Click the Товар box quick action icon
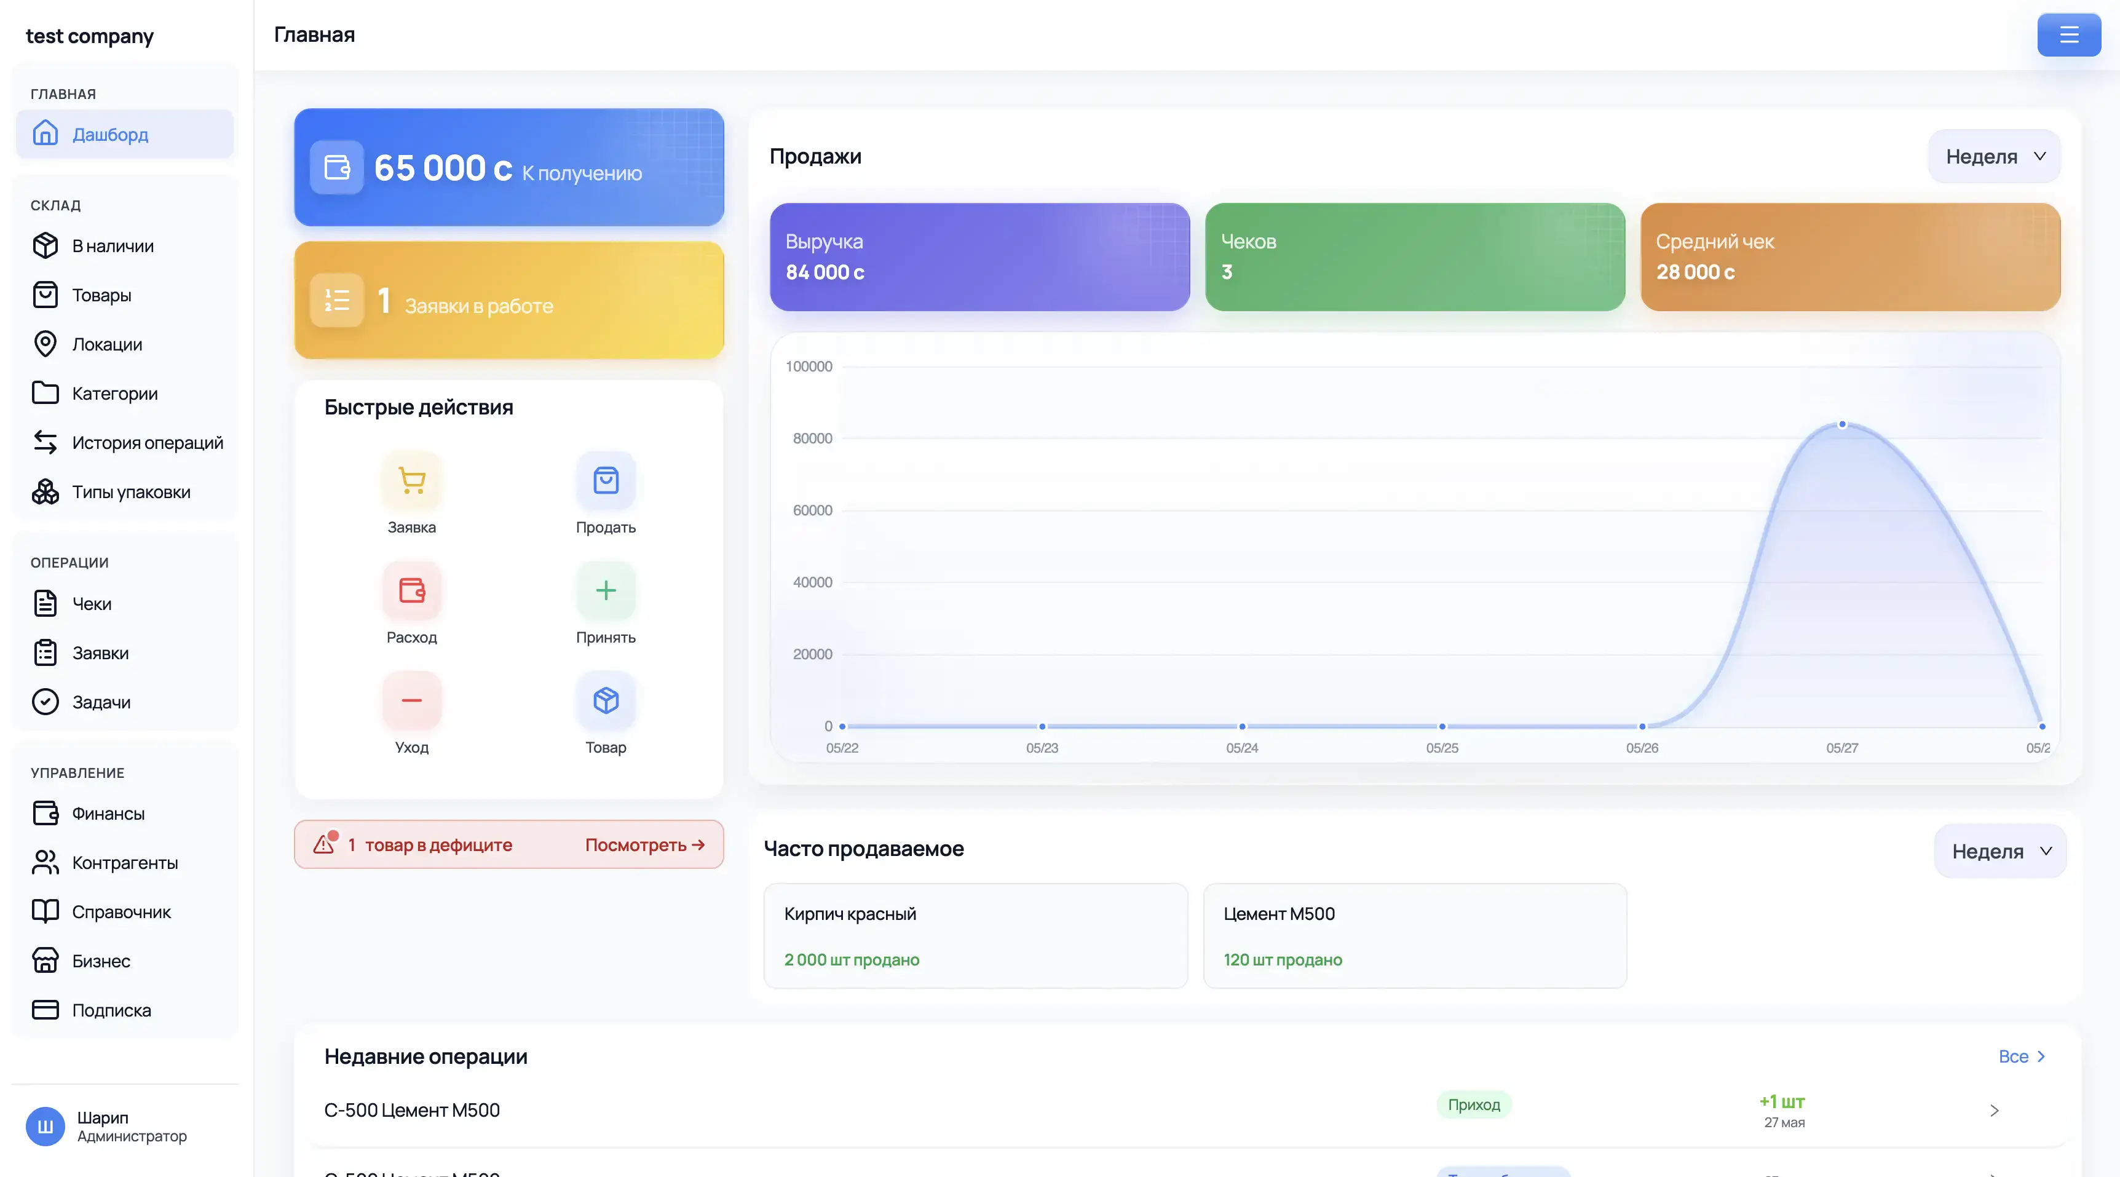The height and width of the screenshot is (1177, 2120). (606, 700)
